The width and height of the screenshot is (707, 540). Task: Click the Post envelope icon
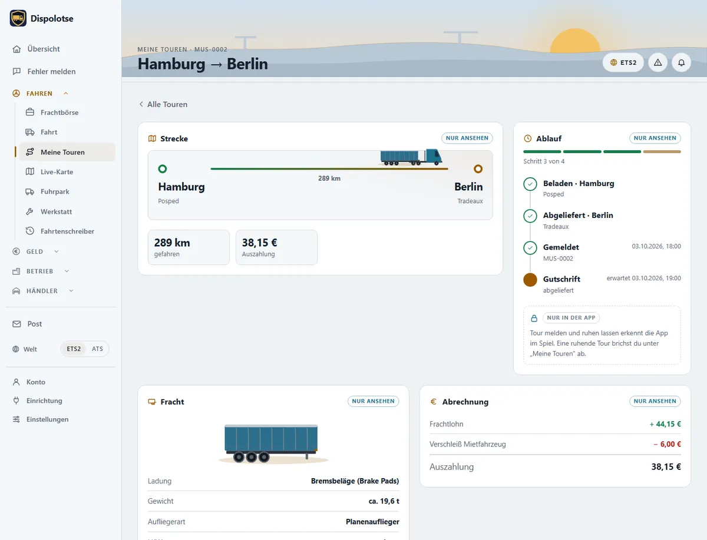(x=17, y=324)
